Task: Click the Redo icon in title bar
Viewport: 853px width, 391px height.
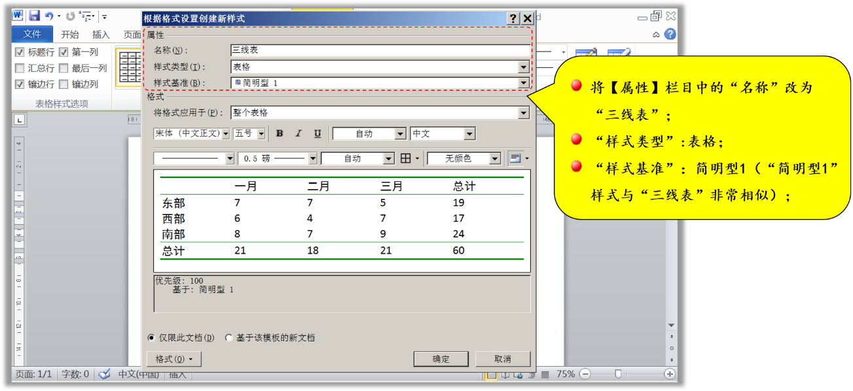Action: click(x=71, y=16)
